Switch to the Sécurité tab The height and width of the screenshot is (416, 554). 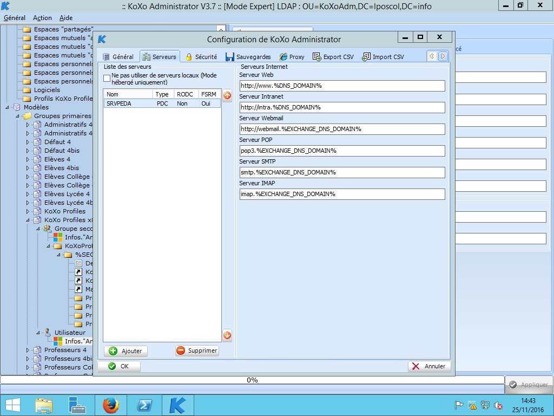pyautogui.click(x=201, y=56)
